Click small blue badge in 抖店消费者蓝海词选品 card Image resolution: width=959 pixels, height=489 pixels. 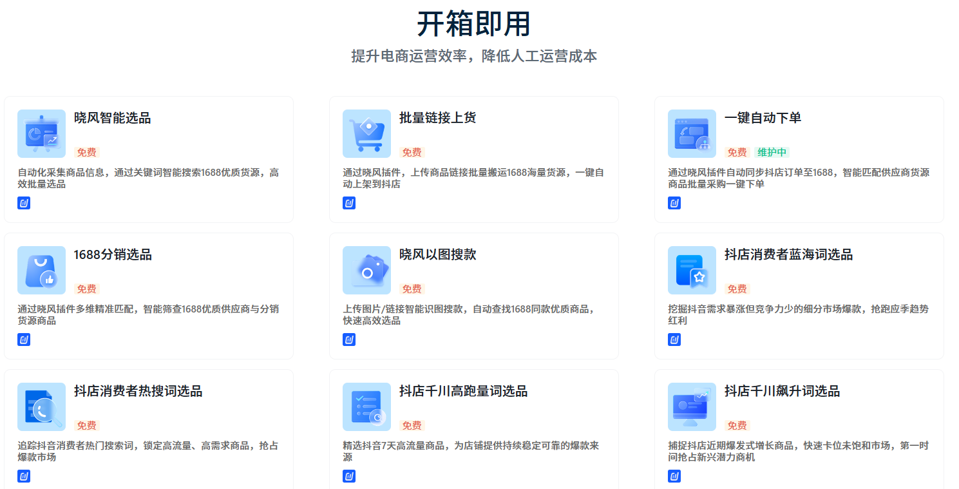[674, 340]
